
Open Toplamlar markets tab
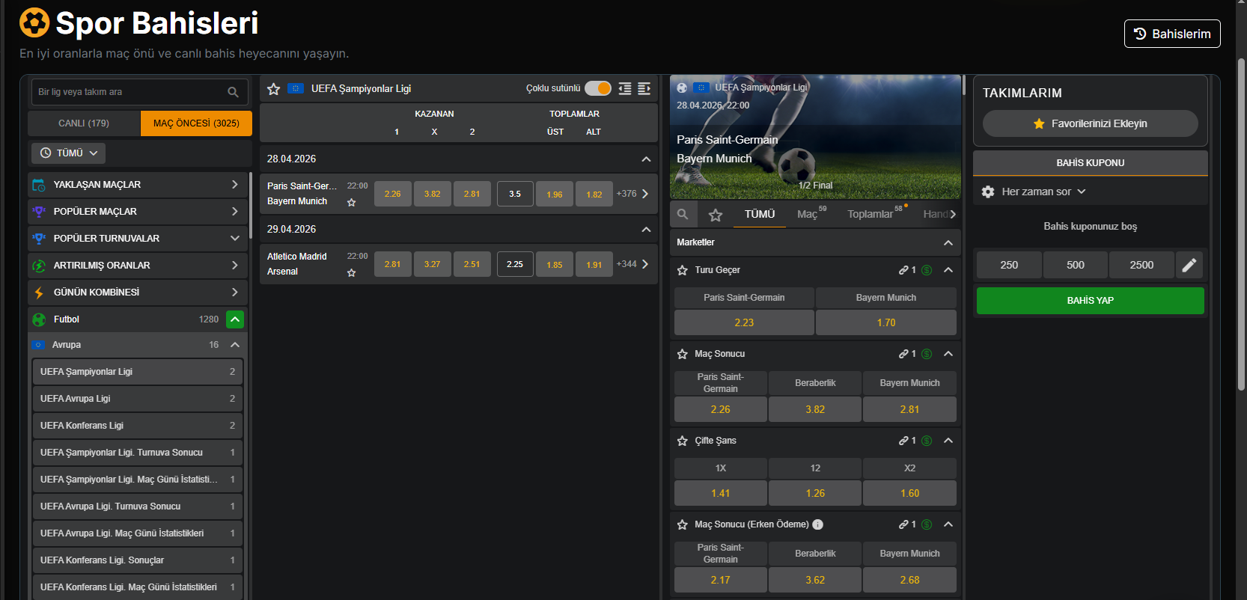(x=875, y=214)
